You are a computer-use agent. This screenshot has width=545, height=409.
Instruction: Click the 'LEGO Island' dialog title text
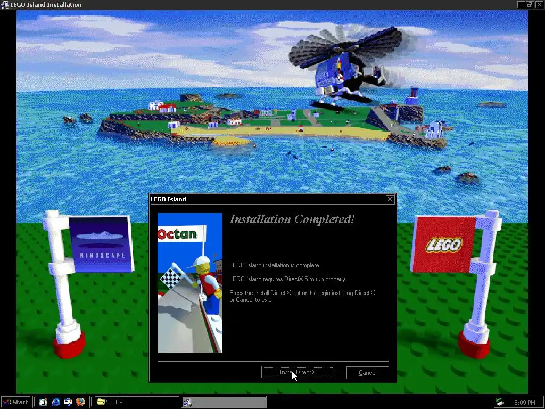point(168,199)
